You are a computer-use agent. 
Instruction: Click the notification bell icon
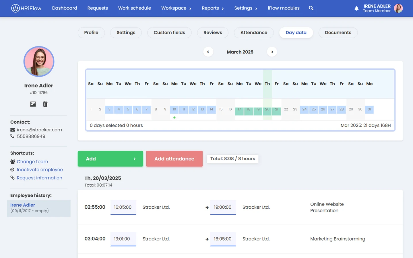pyautogui.click(x=356, y=8)
